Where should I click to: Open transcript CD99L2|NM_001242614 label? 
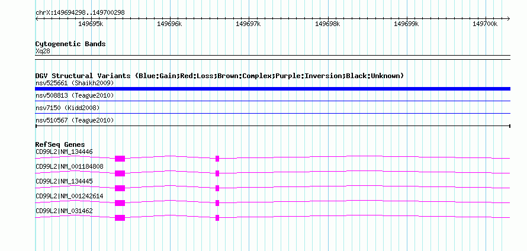69,196
